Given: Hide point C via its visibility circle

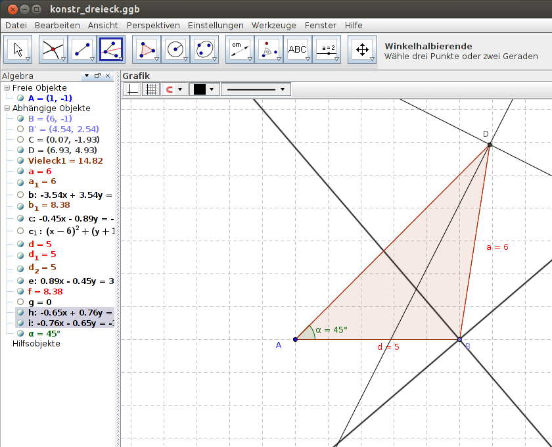Looking at the screenshot, I should coord(21,139).
